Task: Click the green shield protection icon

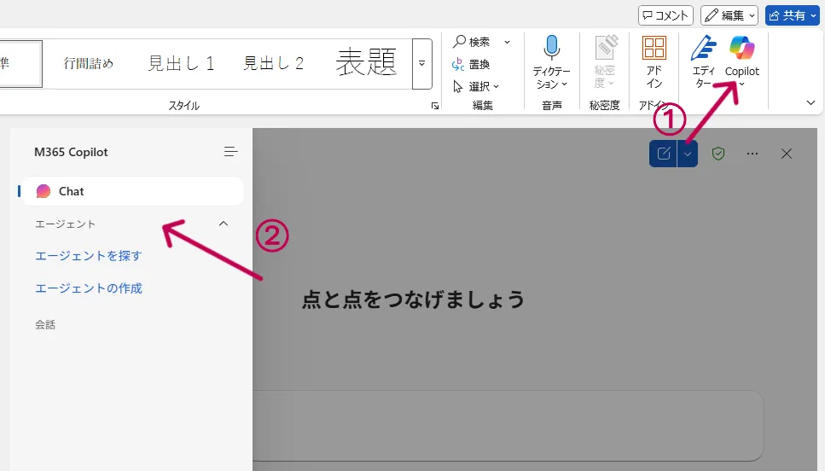Action: click(718, 154)
